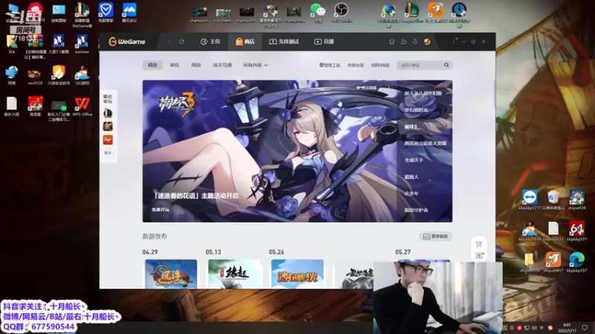Open the 火绒安全软件 desktop icon

[x=59, y=75]
